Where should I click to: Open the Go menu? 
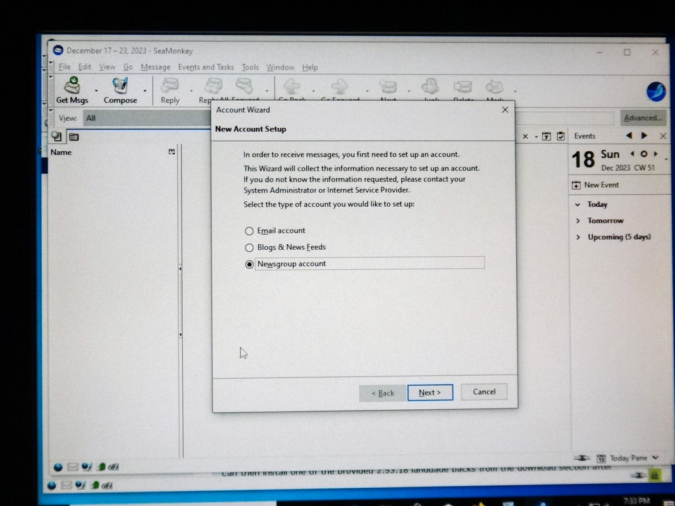[128, 67]
